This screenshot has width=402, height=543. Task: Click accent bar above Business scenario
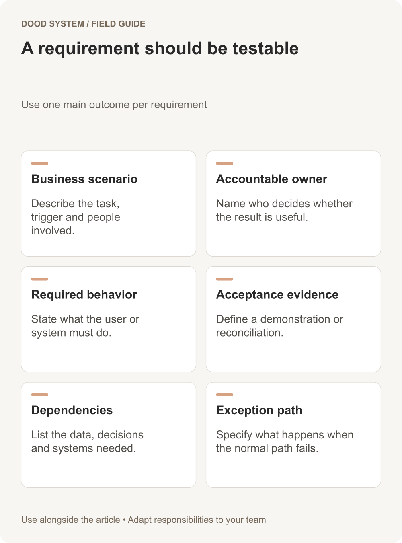click(40, 163)
